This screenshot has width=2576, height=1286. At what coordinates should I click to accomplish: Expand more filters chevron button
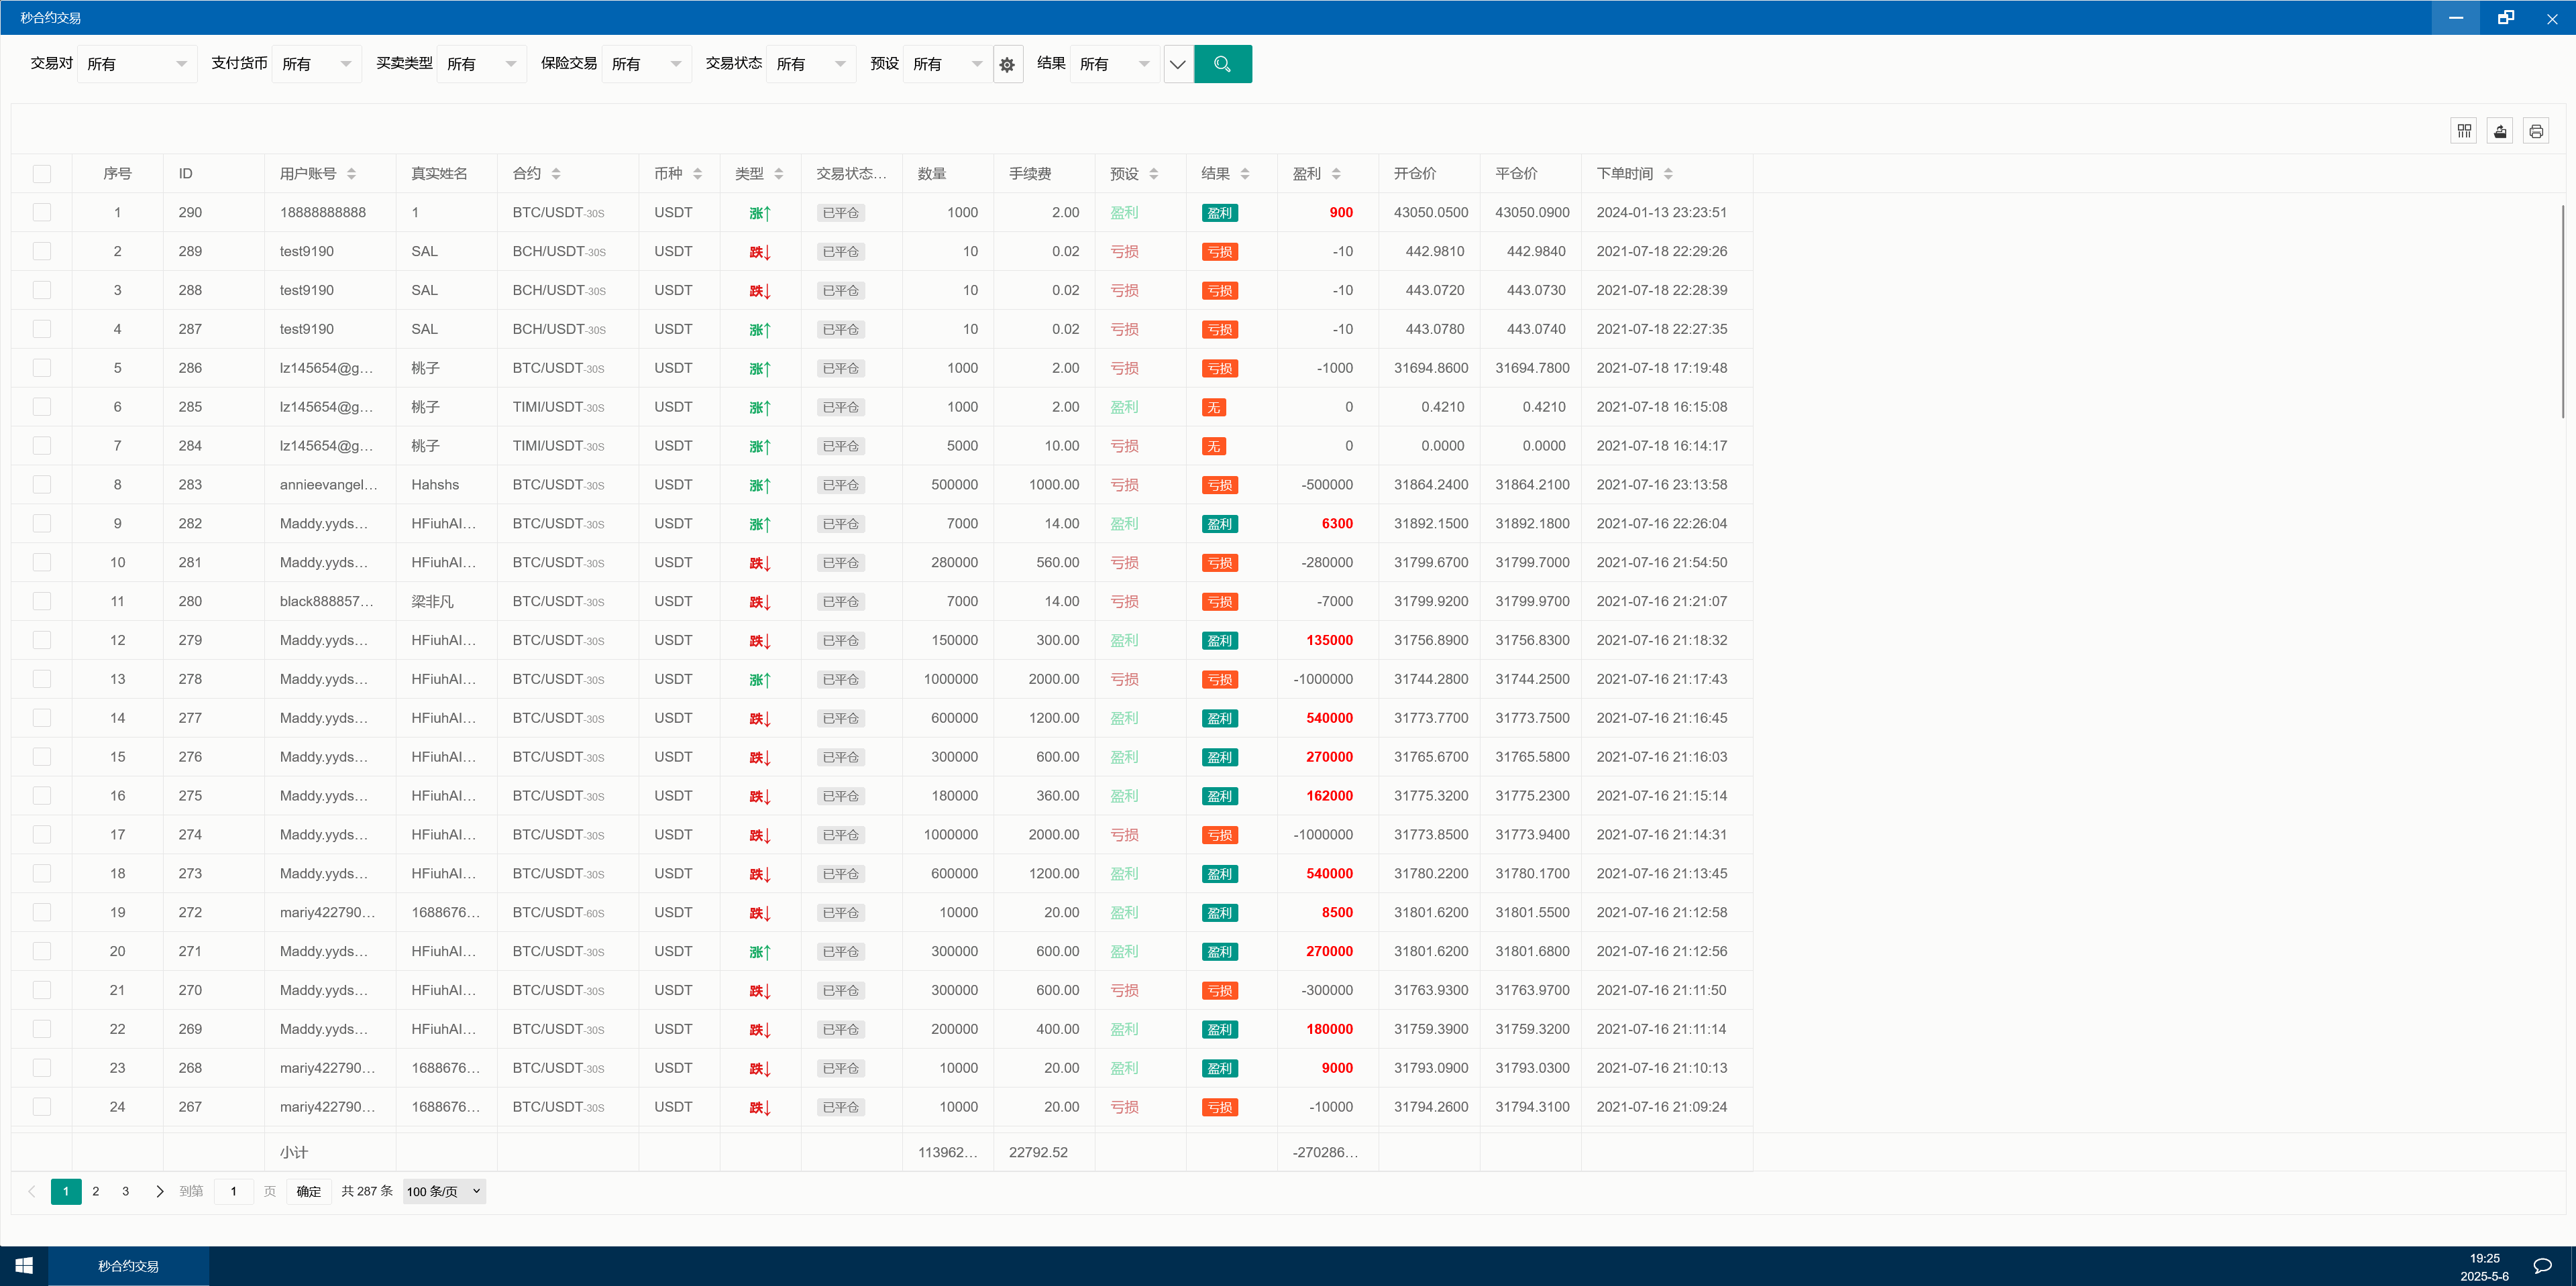tap(1178, 64)
